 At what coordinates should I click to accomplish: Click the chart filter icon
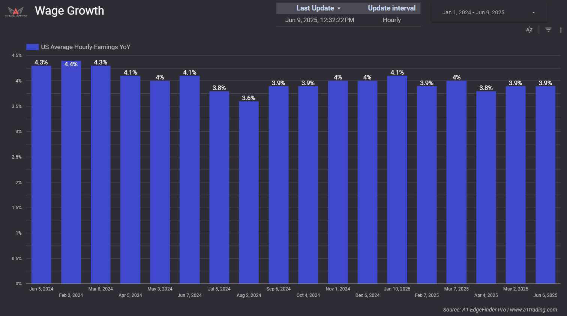[x=548, y=30]
